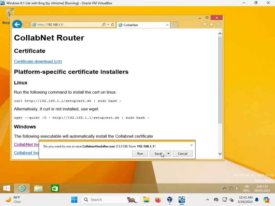The image size is (275, 206).
Task: Open VirtualBox Manager on host taskbar
Action: point(170,200)
